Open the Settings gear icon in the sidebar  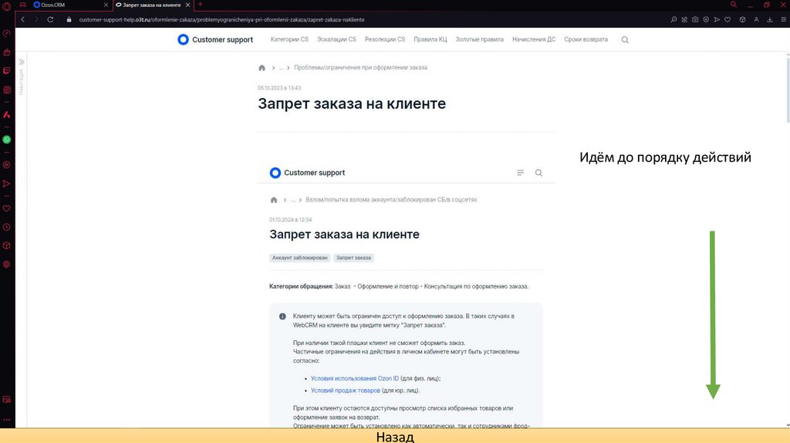[6, 264]
